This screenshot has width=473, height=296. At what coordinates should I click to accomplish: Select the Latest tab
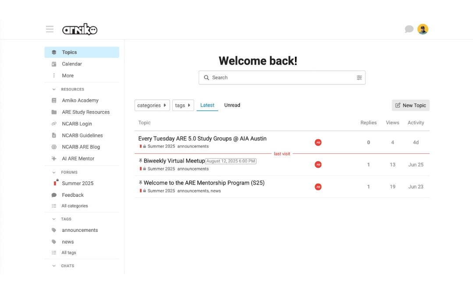(x=207, y=105)
